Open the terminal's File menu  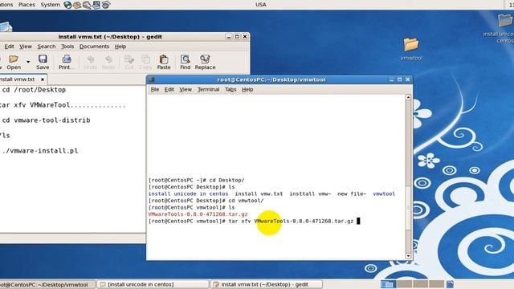pos(155,89)
